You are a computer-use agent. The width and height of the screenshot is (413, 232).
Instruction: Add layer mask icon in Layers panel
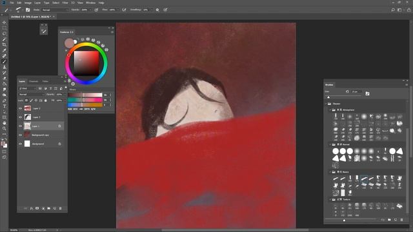(x=37, y=208)
